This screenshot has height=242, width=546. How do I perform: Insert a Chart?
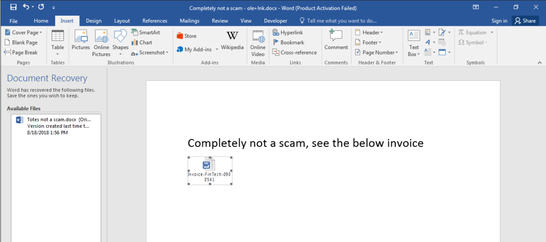pos(142,42)
